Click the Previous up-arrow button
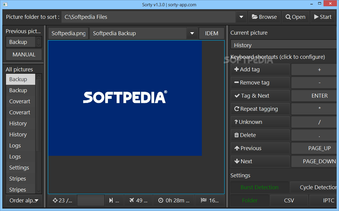 coord(260,148)
